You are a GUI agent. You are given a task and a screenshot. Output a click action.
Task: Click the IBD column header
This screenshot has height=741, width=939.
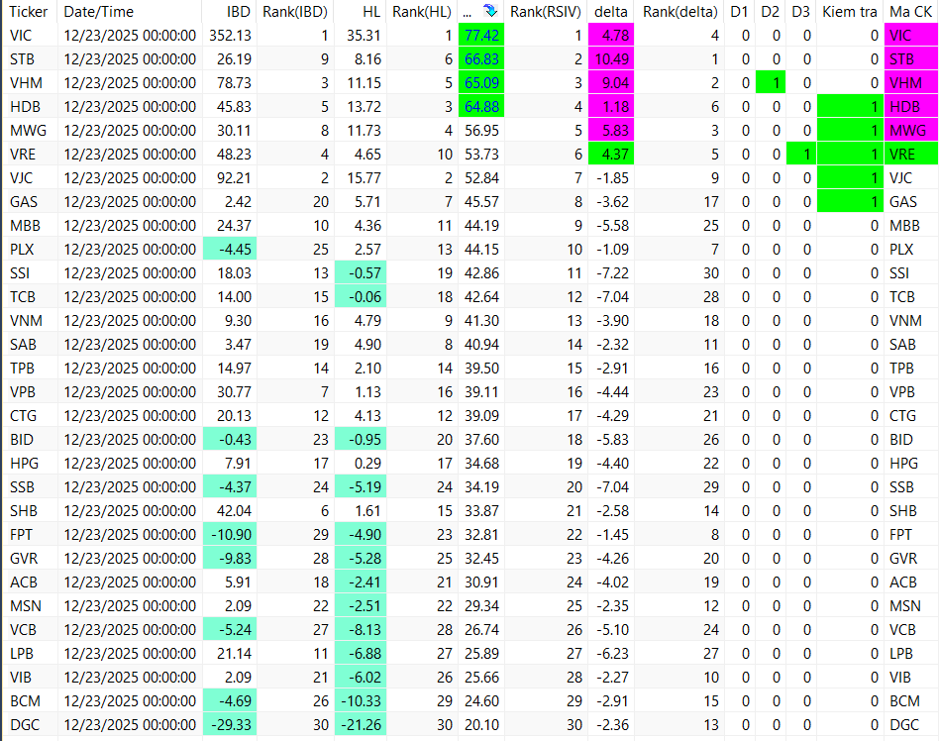[239, 11]
